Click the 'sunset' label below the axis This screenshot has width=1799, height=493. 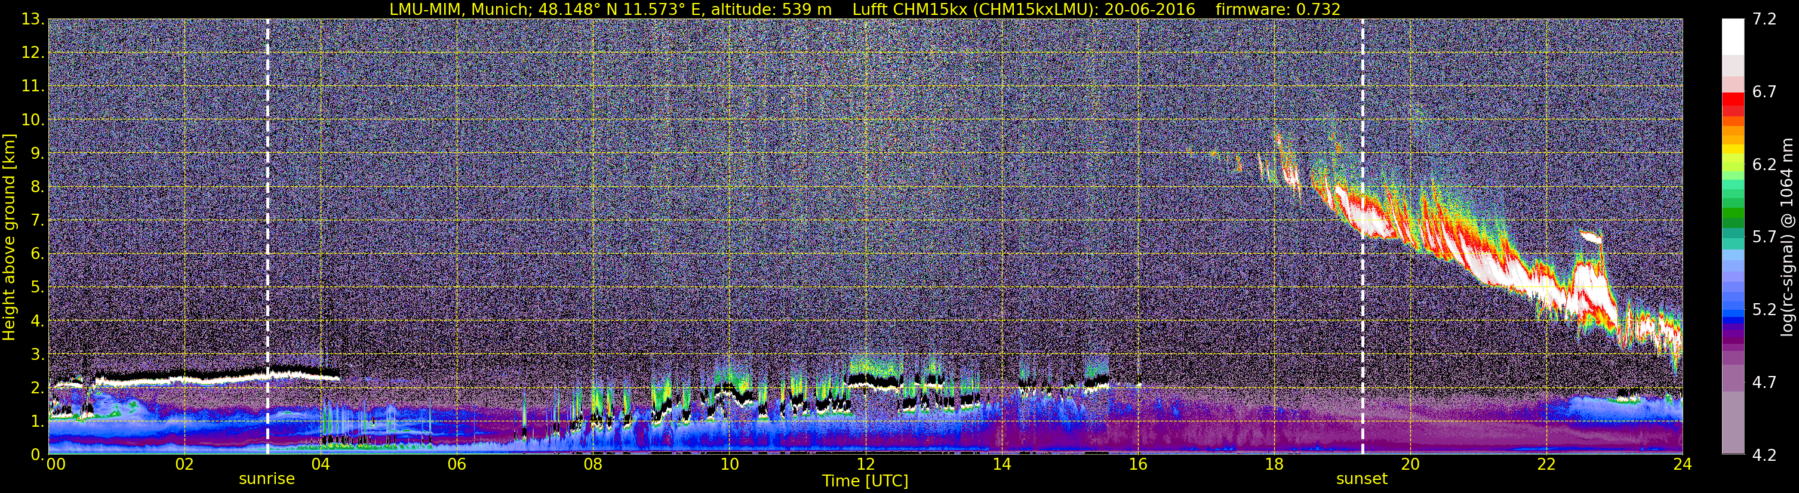click(1362, 479)
